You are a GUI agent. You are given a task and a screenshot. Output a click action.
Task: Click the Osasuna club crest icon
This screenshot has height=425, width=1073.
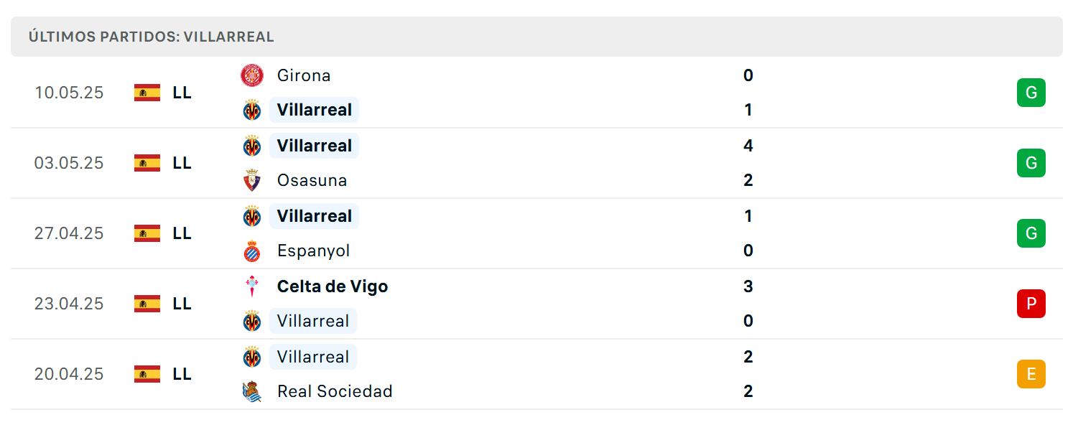click(252, 180)
